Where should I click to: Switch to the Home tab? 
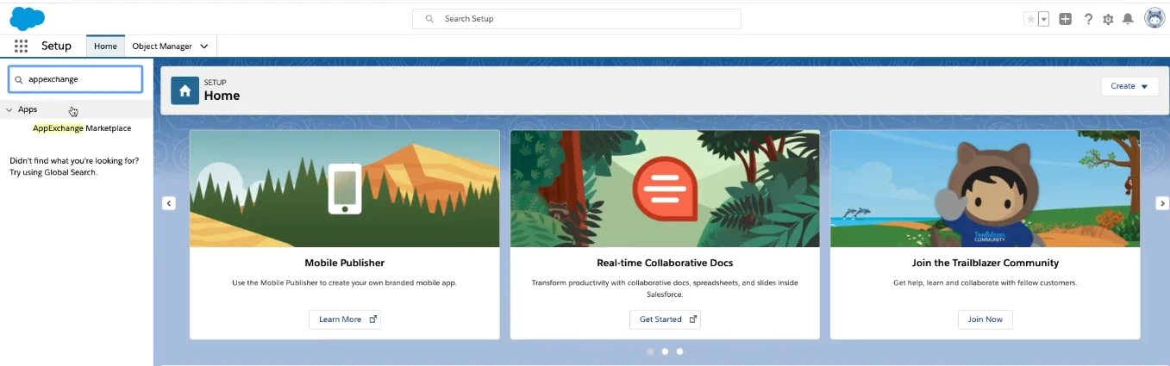pyautogui.click(x=105, y=47)
